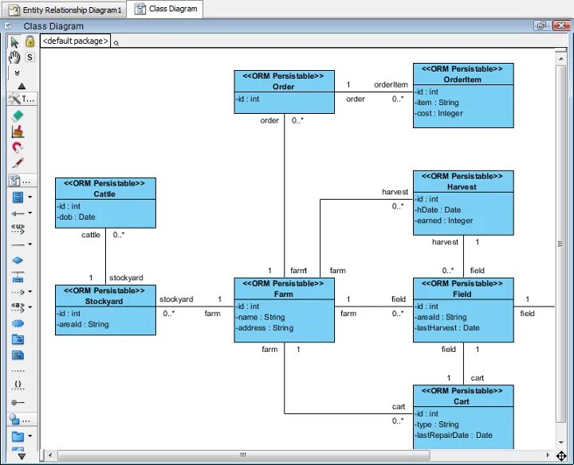Select the blue package-with-triangle tool
The width and height of the screenshot is (574, 465).
click(x=18, y=339)
